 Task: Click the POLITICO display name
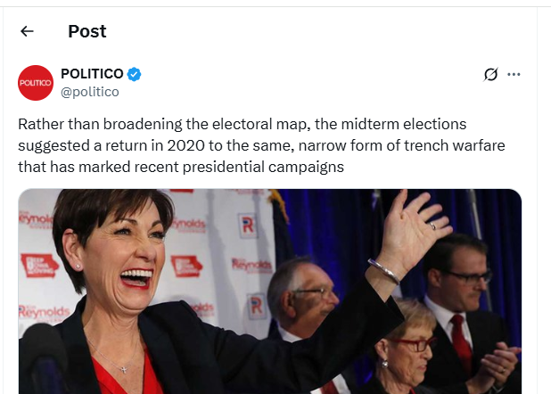point(92,74)
